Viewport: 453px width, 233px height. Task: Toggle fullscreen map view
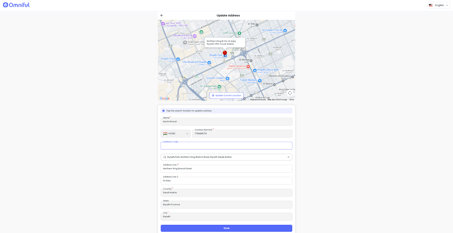(x=290, y=93)
